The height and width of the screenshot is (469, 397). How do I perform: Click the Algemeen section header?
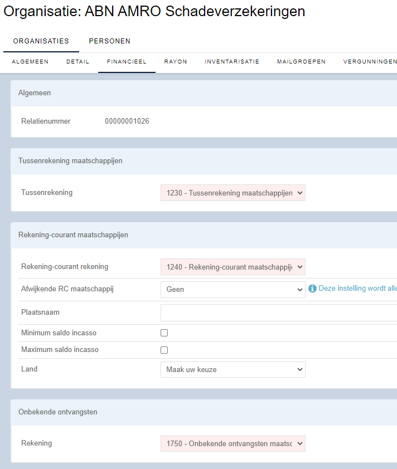(x=204, y=93)
